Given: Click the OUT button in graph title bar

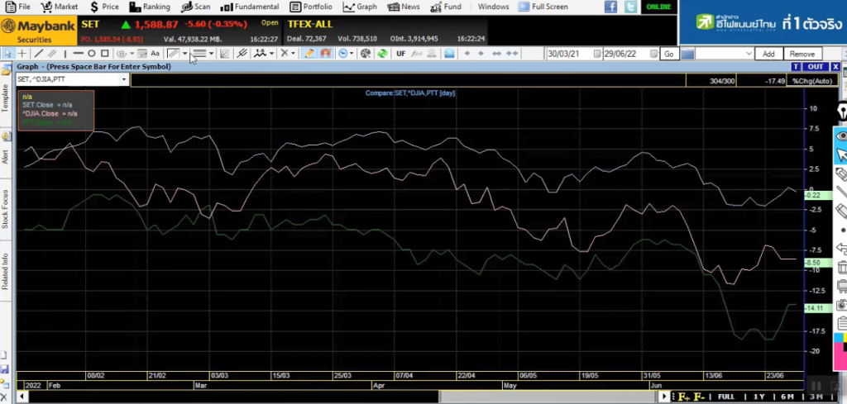Looking at the screenshot, I should pyautogui.click(x=815, y=66).
